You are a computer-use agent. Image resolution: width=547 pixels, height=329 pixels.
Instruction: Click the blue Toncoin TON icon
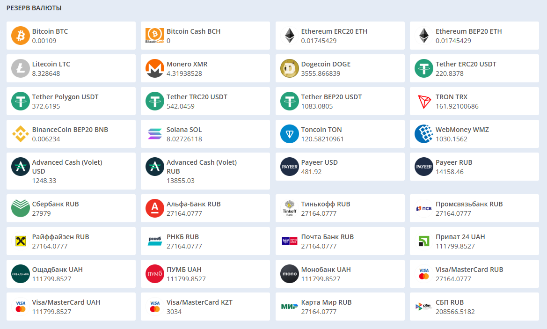coord(290,134)
